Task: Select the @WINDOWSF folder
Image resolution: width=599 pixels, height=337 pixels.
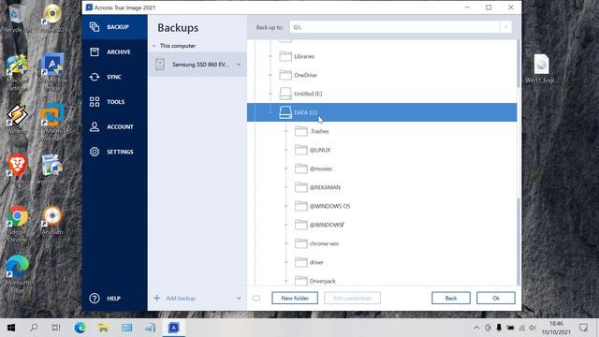Action: 327,225
